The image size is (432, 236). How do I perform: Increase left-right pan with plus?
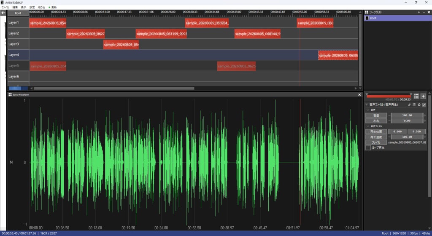coord(425,121)
